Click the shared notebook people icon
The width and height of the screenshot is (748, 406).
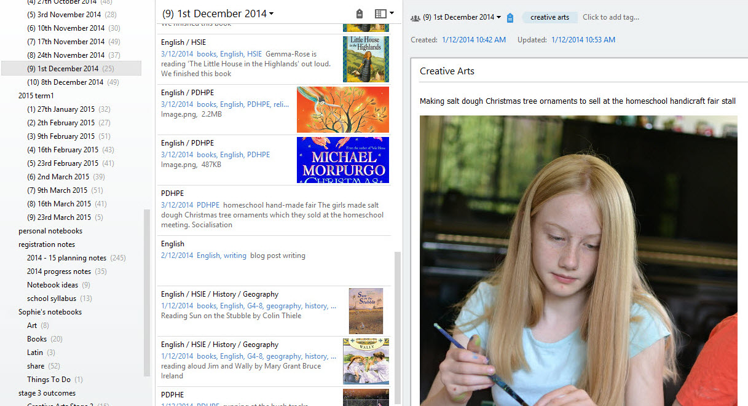415,18
